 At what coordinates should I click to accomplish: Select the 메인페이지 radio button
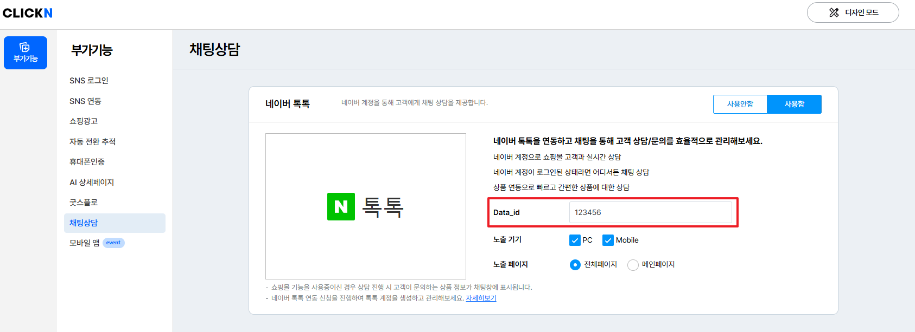(x=633, y=265)
